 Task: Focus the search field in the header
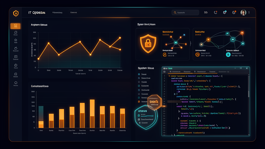pos(185,12)
